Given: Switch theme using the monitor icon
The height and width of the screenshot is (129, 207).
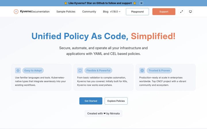Looking at the screenshot, I should click(190, 11).
